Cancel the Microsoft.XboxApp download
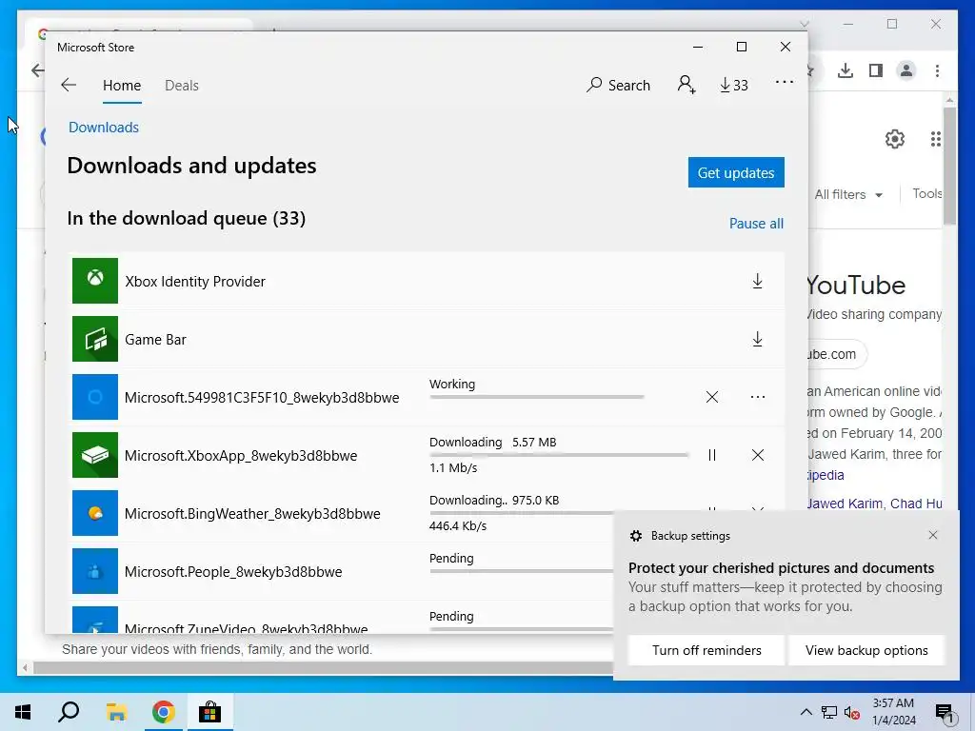Screen dimensions: 975x731 (757, 455)
